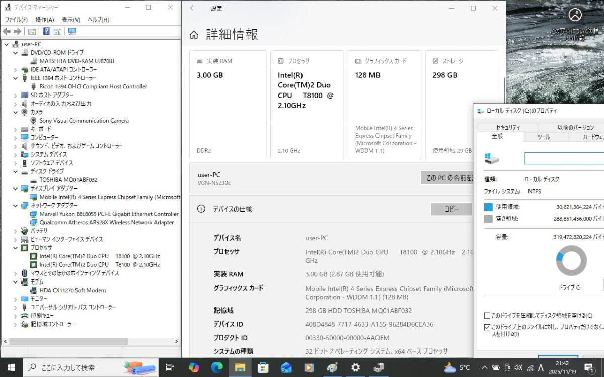Click the drive name text field

564,158
